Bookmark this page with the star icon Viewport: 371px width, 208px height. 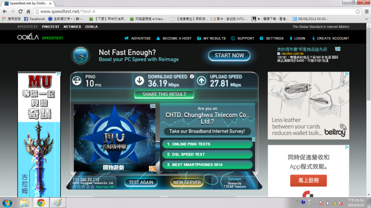click(x=358, y=11)
